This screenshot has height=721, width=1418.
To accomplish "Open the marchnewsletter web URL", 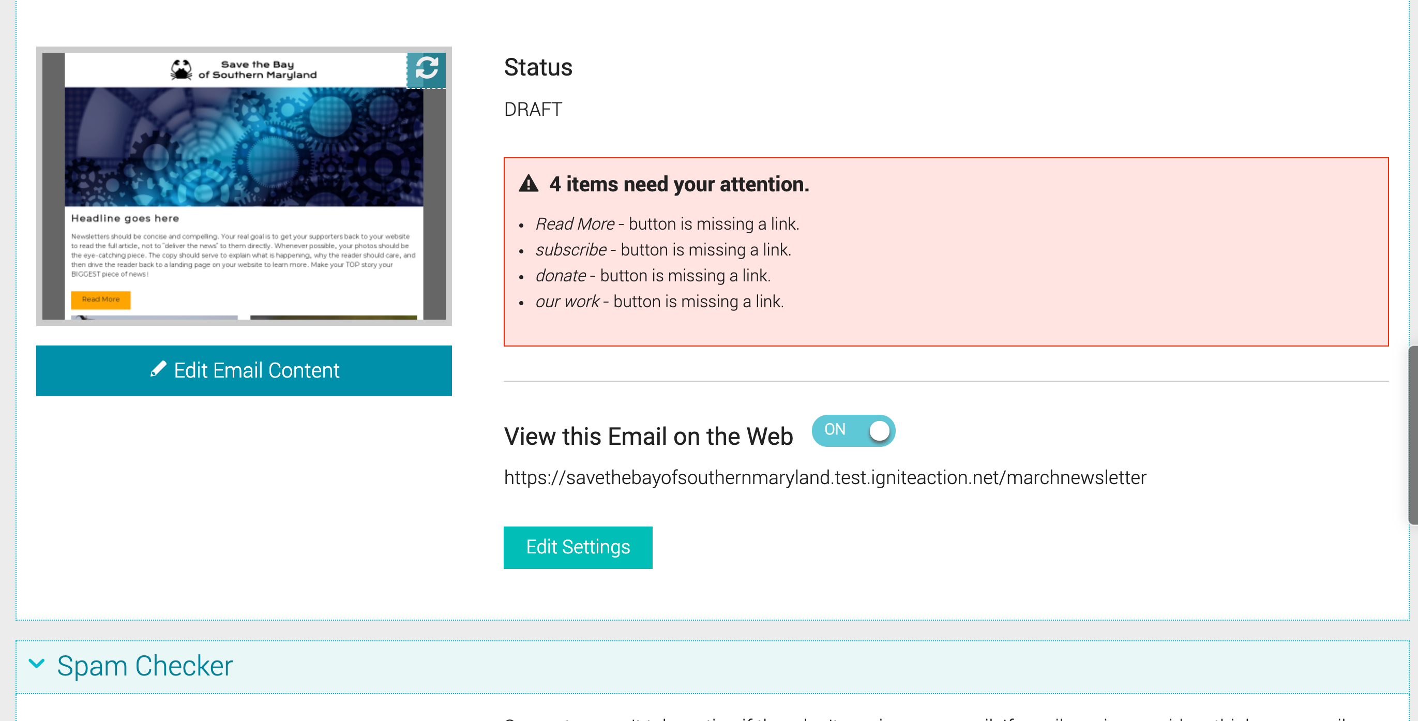I will 825,477.
